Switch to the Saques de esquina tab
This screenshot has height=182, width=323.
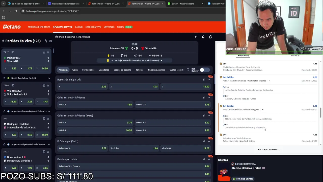point(122,70)
